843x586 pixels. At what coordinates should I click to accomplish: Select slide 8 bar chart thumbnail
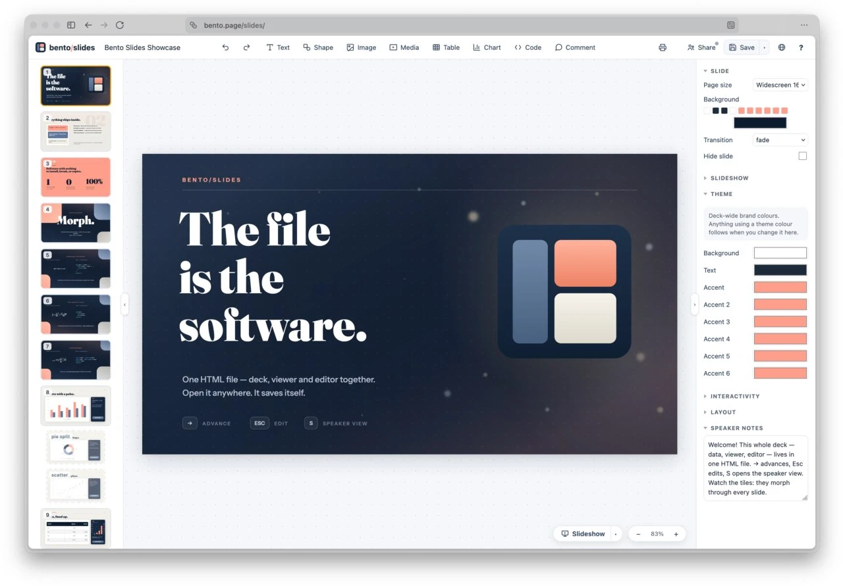[76, 406]
